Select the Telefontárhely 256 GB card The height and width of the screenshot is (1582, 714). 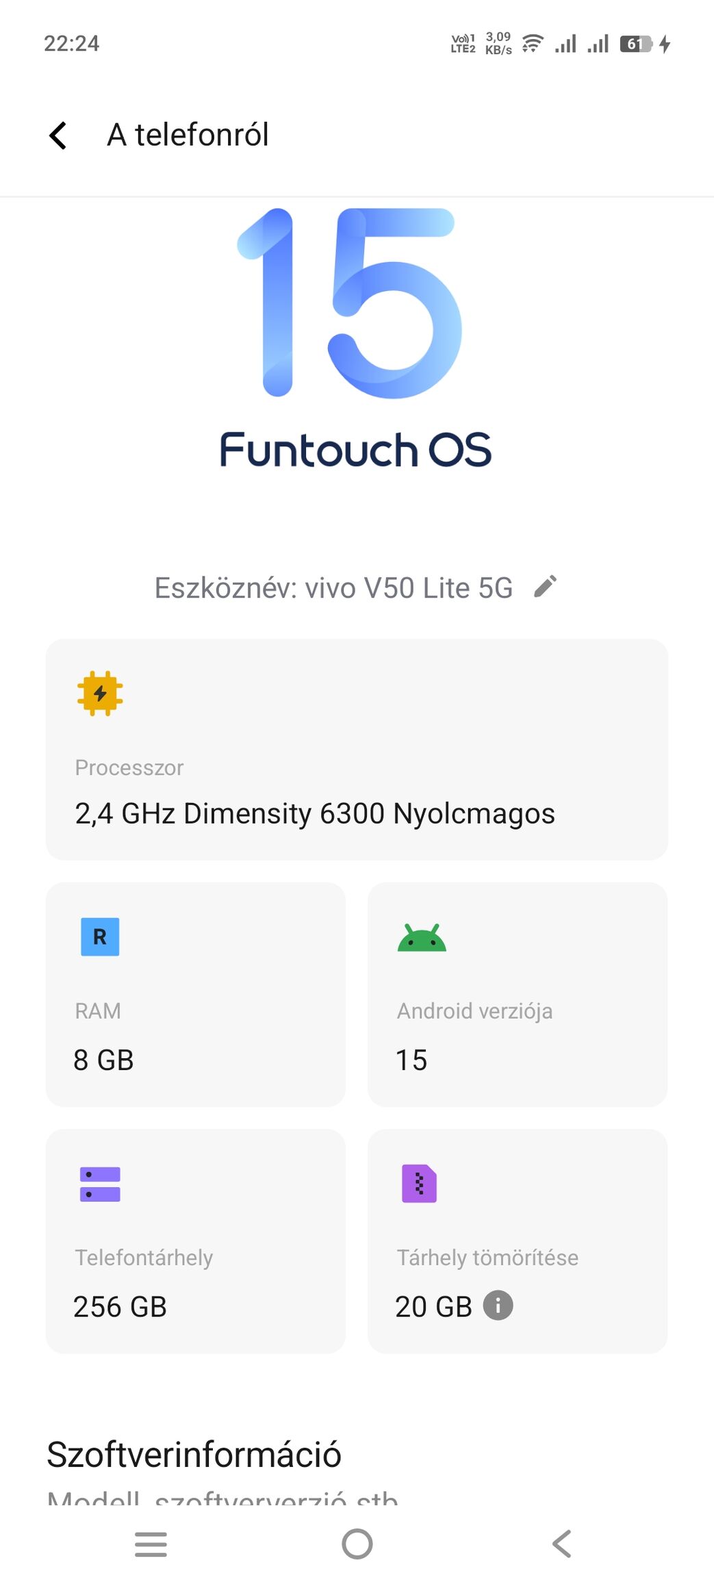(x=196, y=1240)
